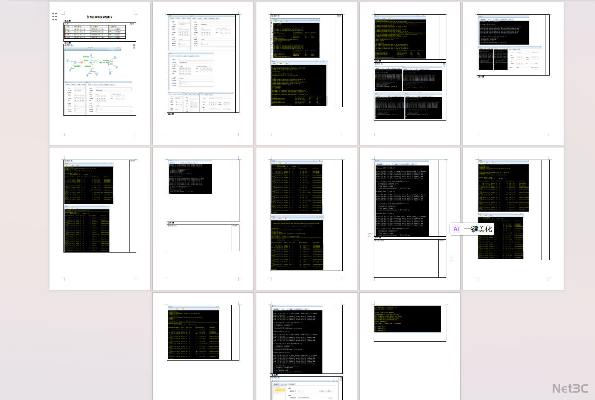This screenshot has width=595, height=400.
Task: Click the first page of the second row
Action: 100,219
